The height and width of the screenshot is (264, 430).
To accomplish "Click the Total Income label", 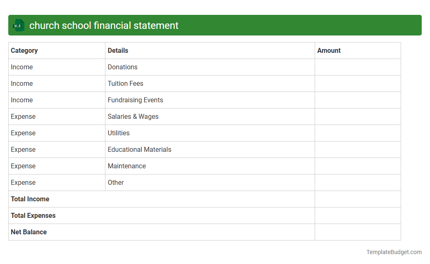I will [x=30, y=199].
